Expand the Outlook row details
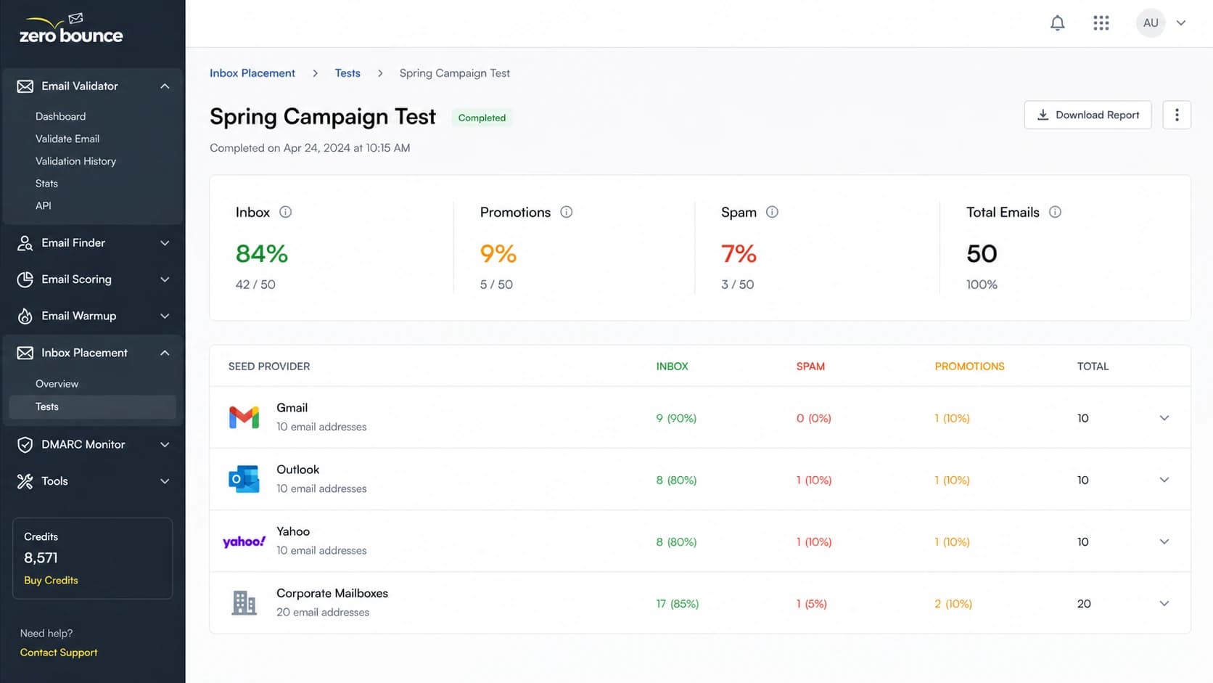1213x683 pixels. pos(1164,480)
